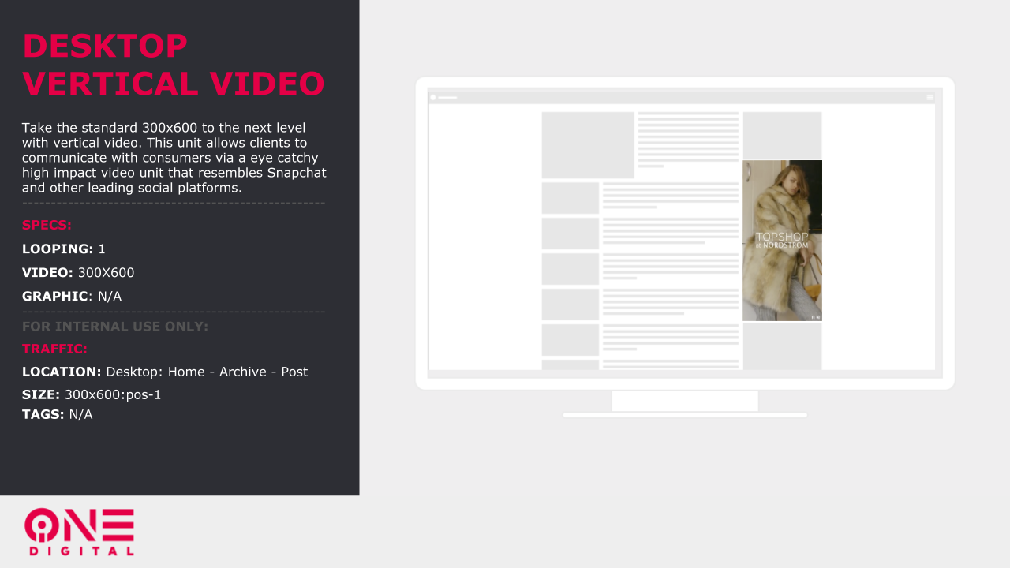This screenshot has width=1010, height=568.
Task: Click the round icon at browser bar's left
Action: click(433, 97)
